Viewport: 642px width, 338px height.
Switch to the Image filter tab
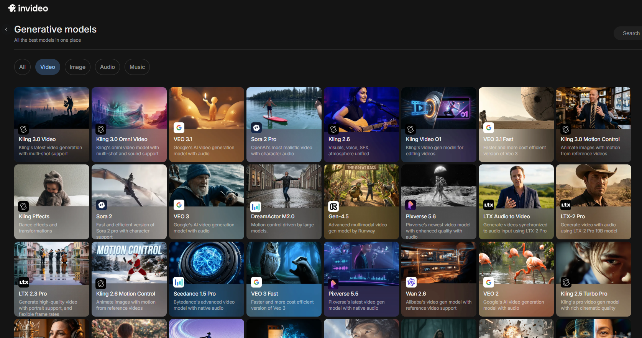(x=77, y=67)
